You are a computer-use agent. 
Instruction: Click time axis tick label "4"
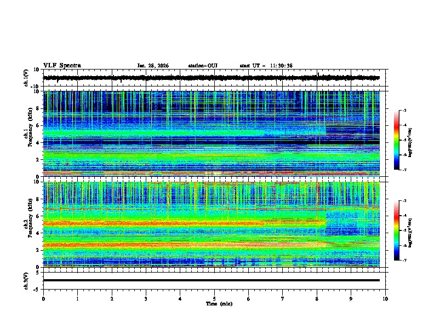pyautogui.click(x=180, y=299)
